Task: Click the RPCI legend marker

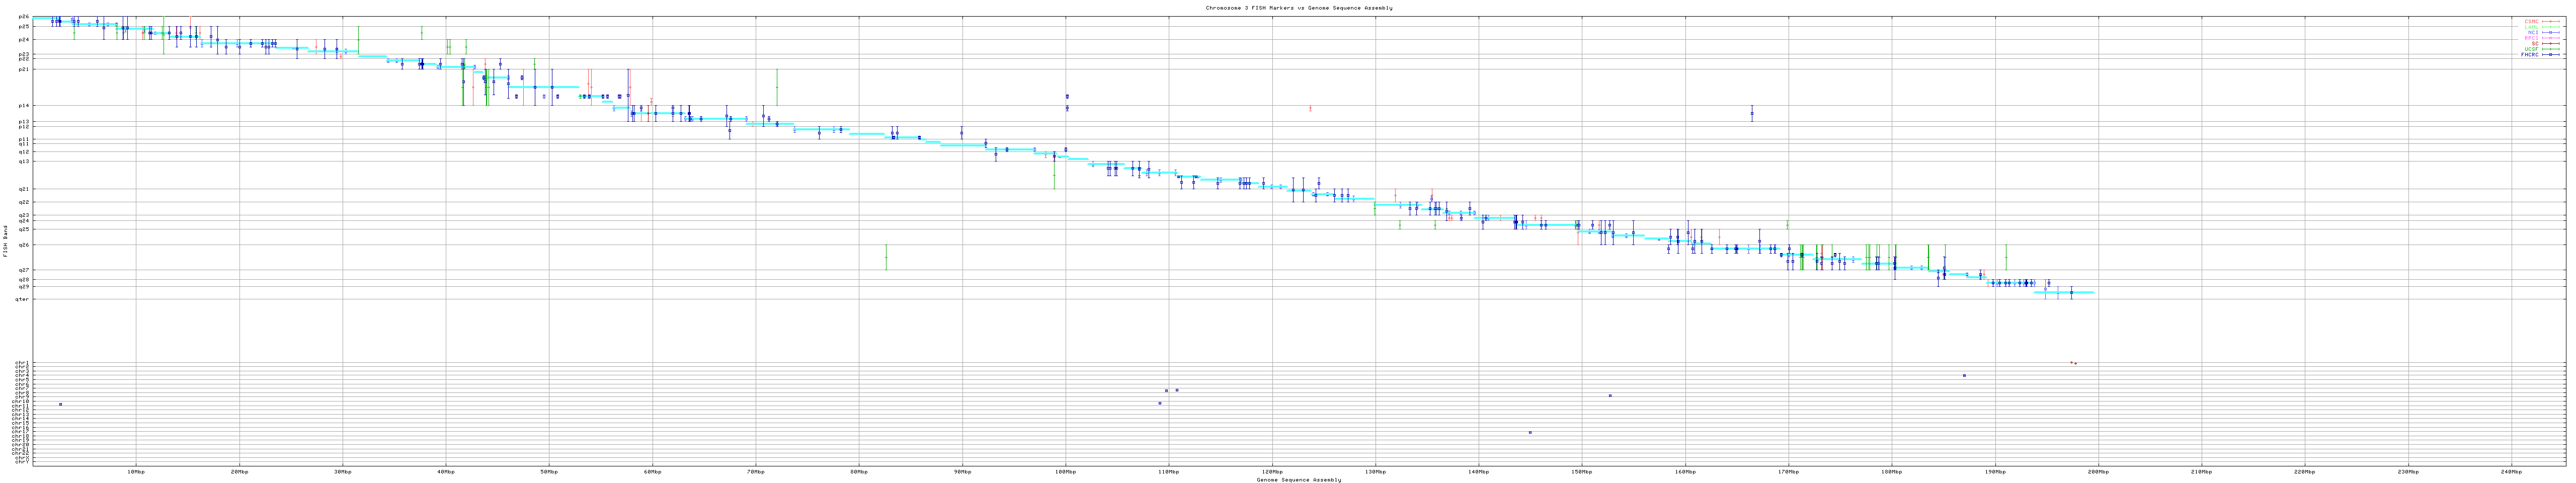Action: pyautogui.click(x=2551, y=38)
